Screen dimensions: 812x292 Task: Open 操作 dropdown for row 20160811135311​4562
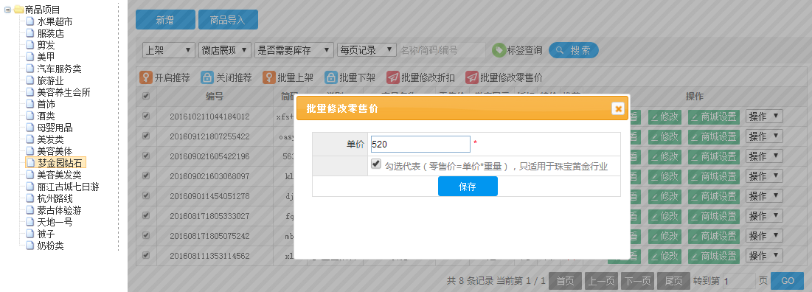pyautogui.click(x=764, y=256)
